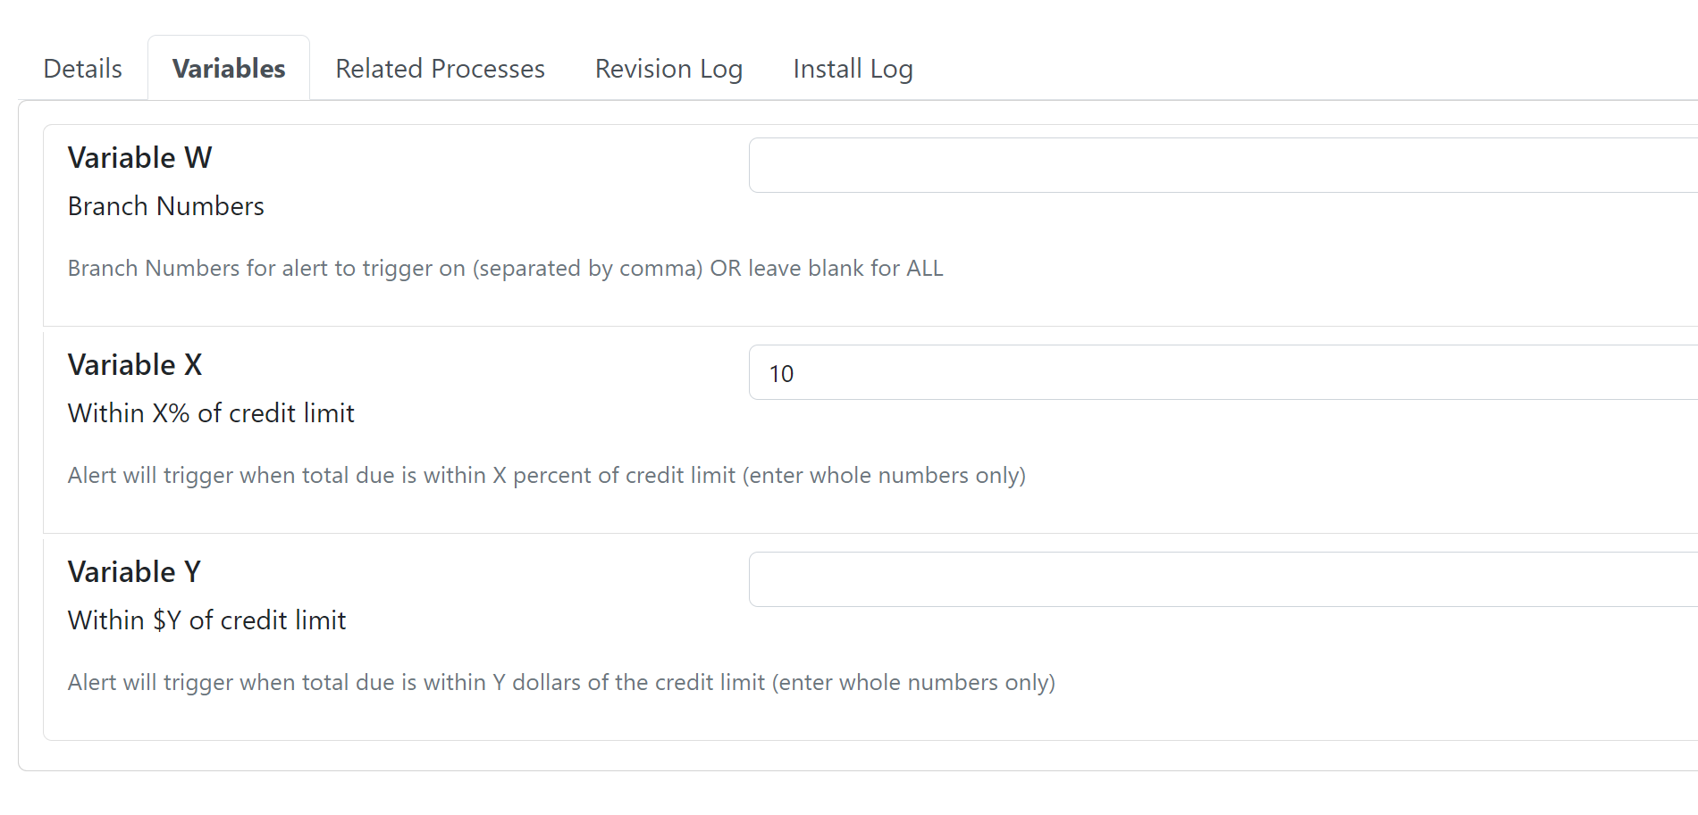Screen dimensions: 1698x815
Task: Focus the Variable W Branch Numbers input
Action: tap(1223, 165)
